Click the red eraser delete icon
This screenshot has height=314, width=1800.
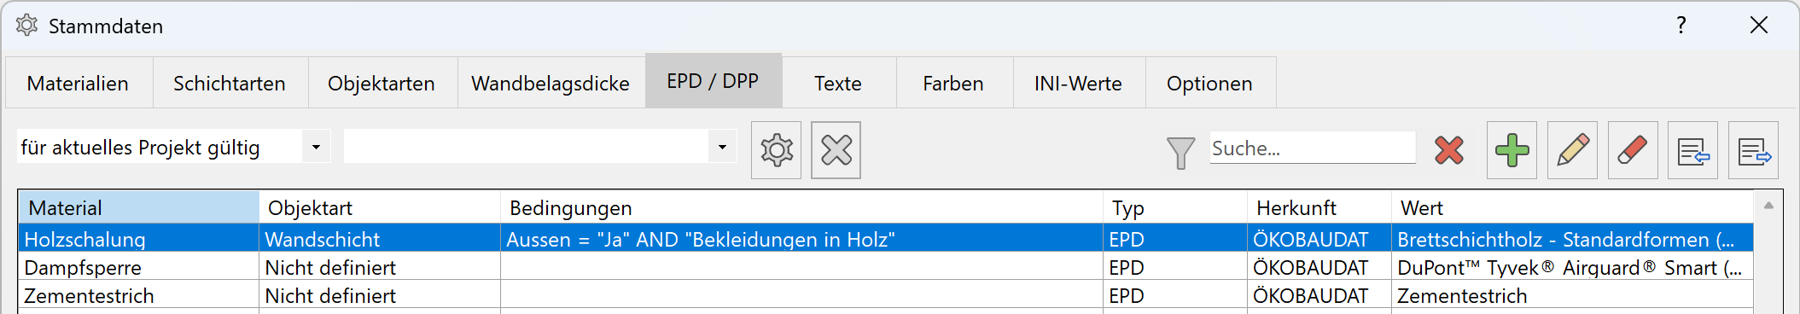[1633, 150]
